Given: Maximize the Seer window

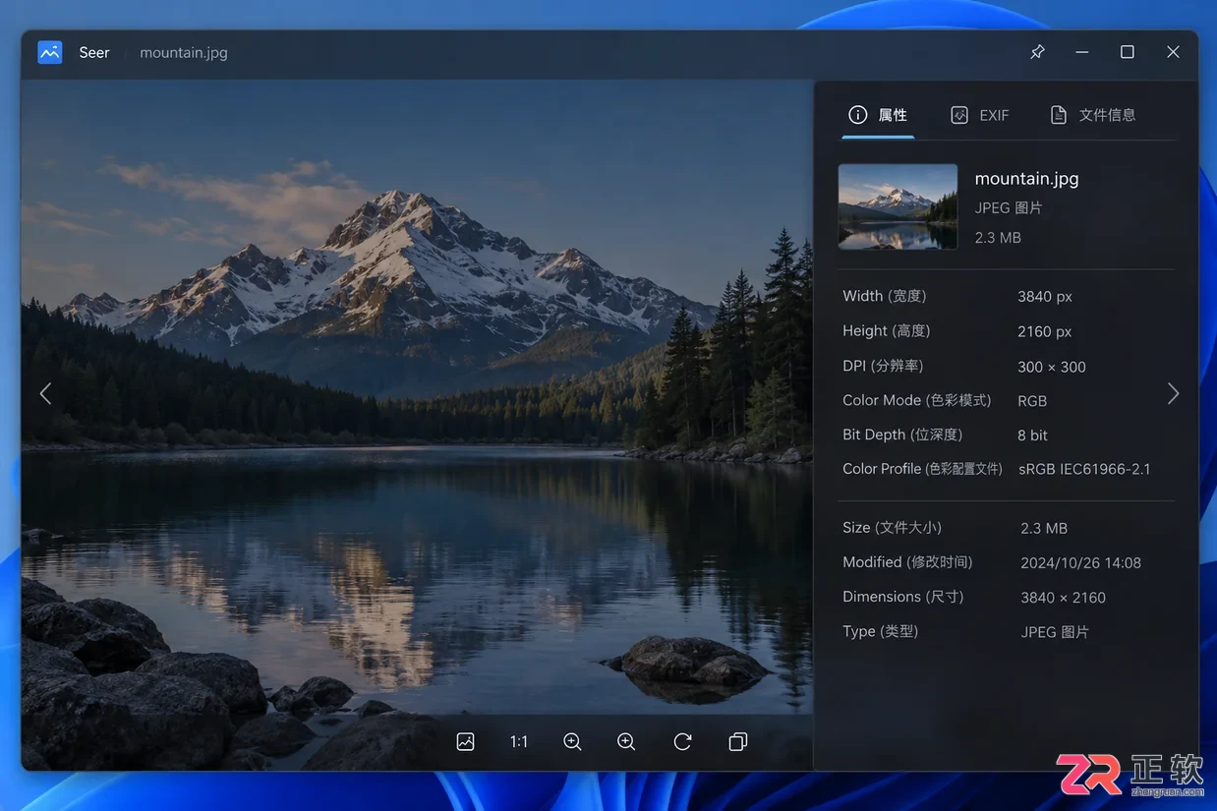Looking at the screenshot, I should point(1128,52).
